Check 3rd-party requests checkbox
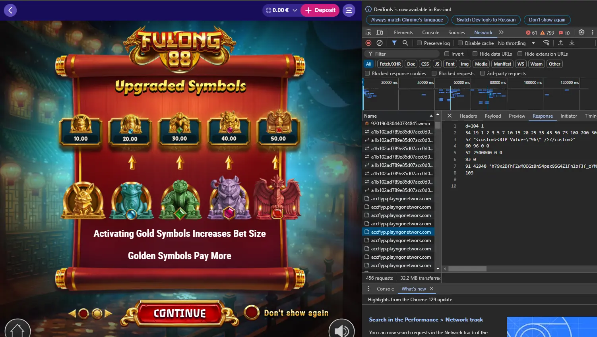 pyautogui.click(x=483, y=73)
